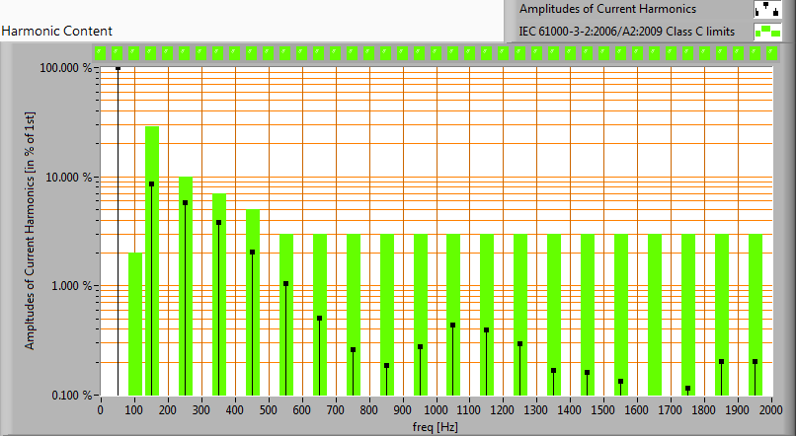
Task: Select the harmonic marker at 1750 Hz
Action: (687, 389)
